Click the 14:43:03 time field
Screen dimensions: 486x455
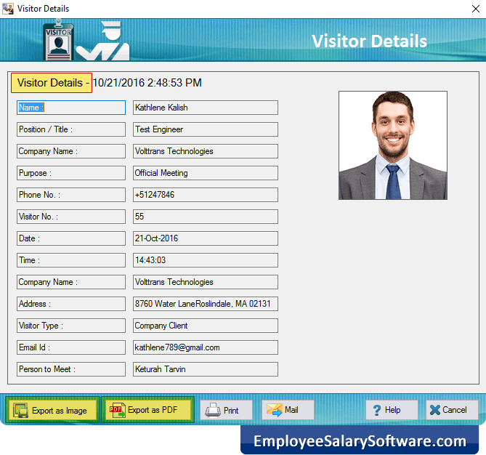[x=206, y=260]
